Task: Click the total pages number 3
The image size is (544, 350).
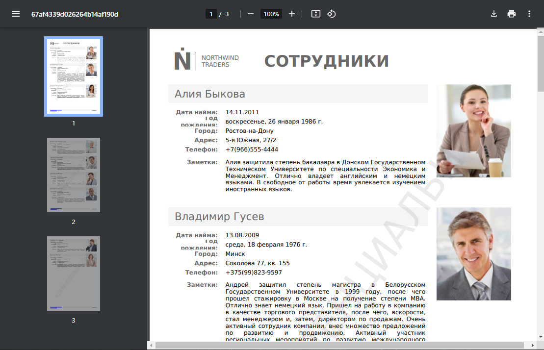Action: pos(227,14)
